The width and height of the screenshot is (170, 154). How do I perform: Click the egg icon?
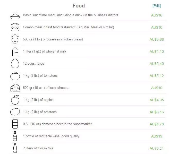pyautogui.click(x=15, y=64)
